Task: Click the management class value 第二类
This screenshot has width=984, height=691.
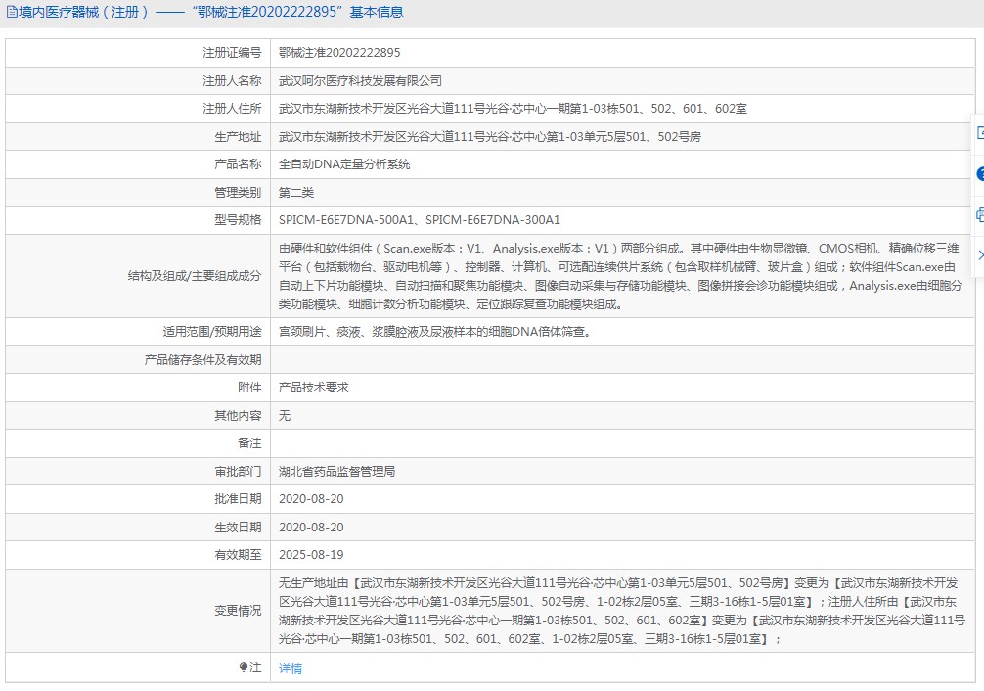Action: tap(296, 193)
